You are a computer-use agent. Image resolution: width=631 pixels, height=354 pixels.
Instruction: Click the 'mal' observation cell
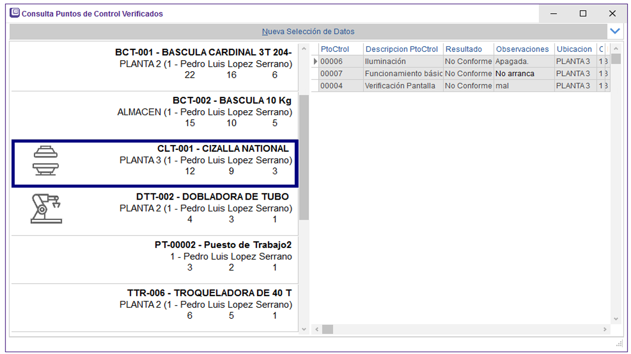(x=523, y=86)
